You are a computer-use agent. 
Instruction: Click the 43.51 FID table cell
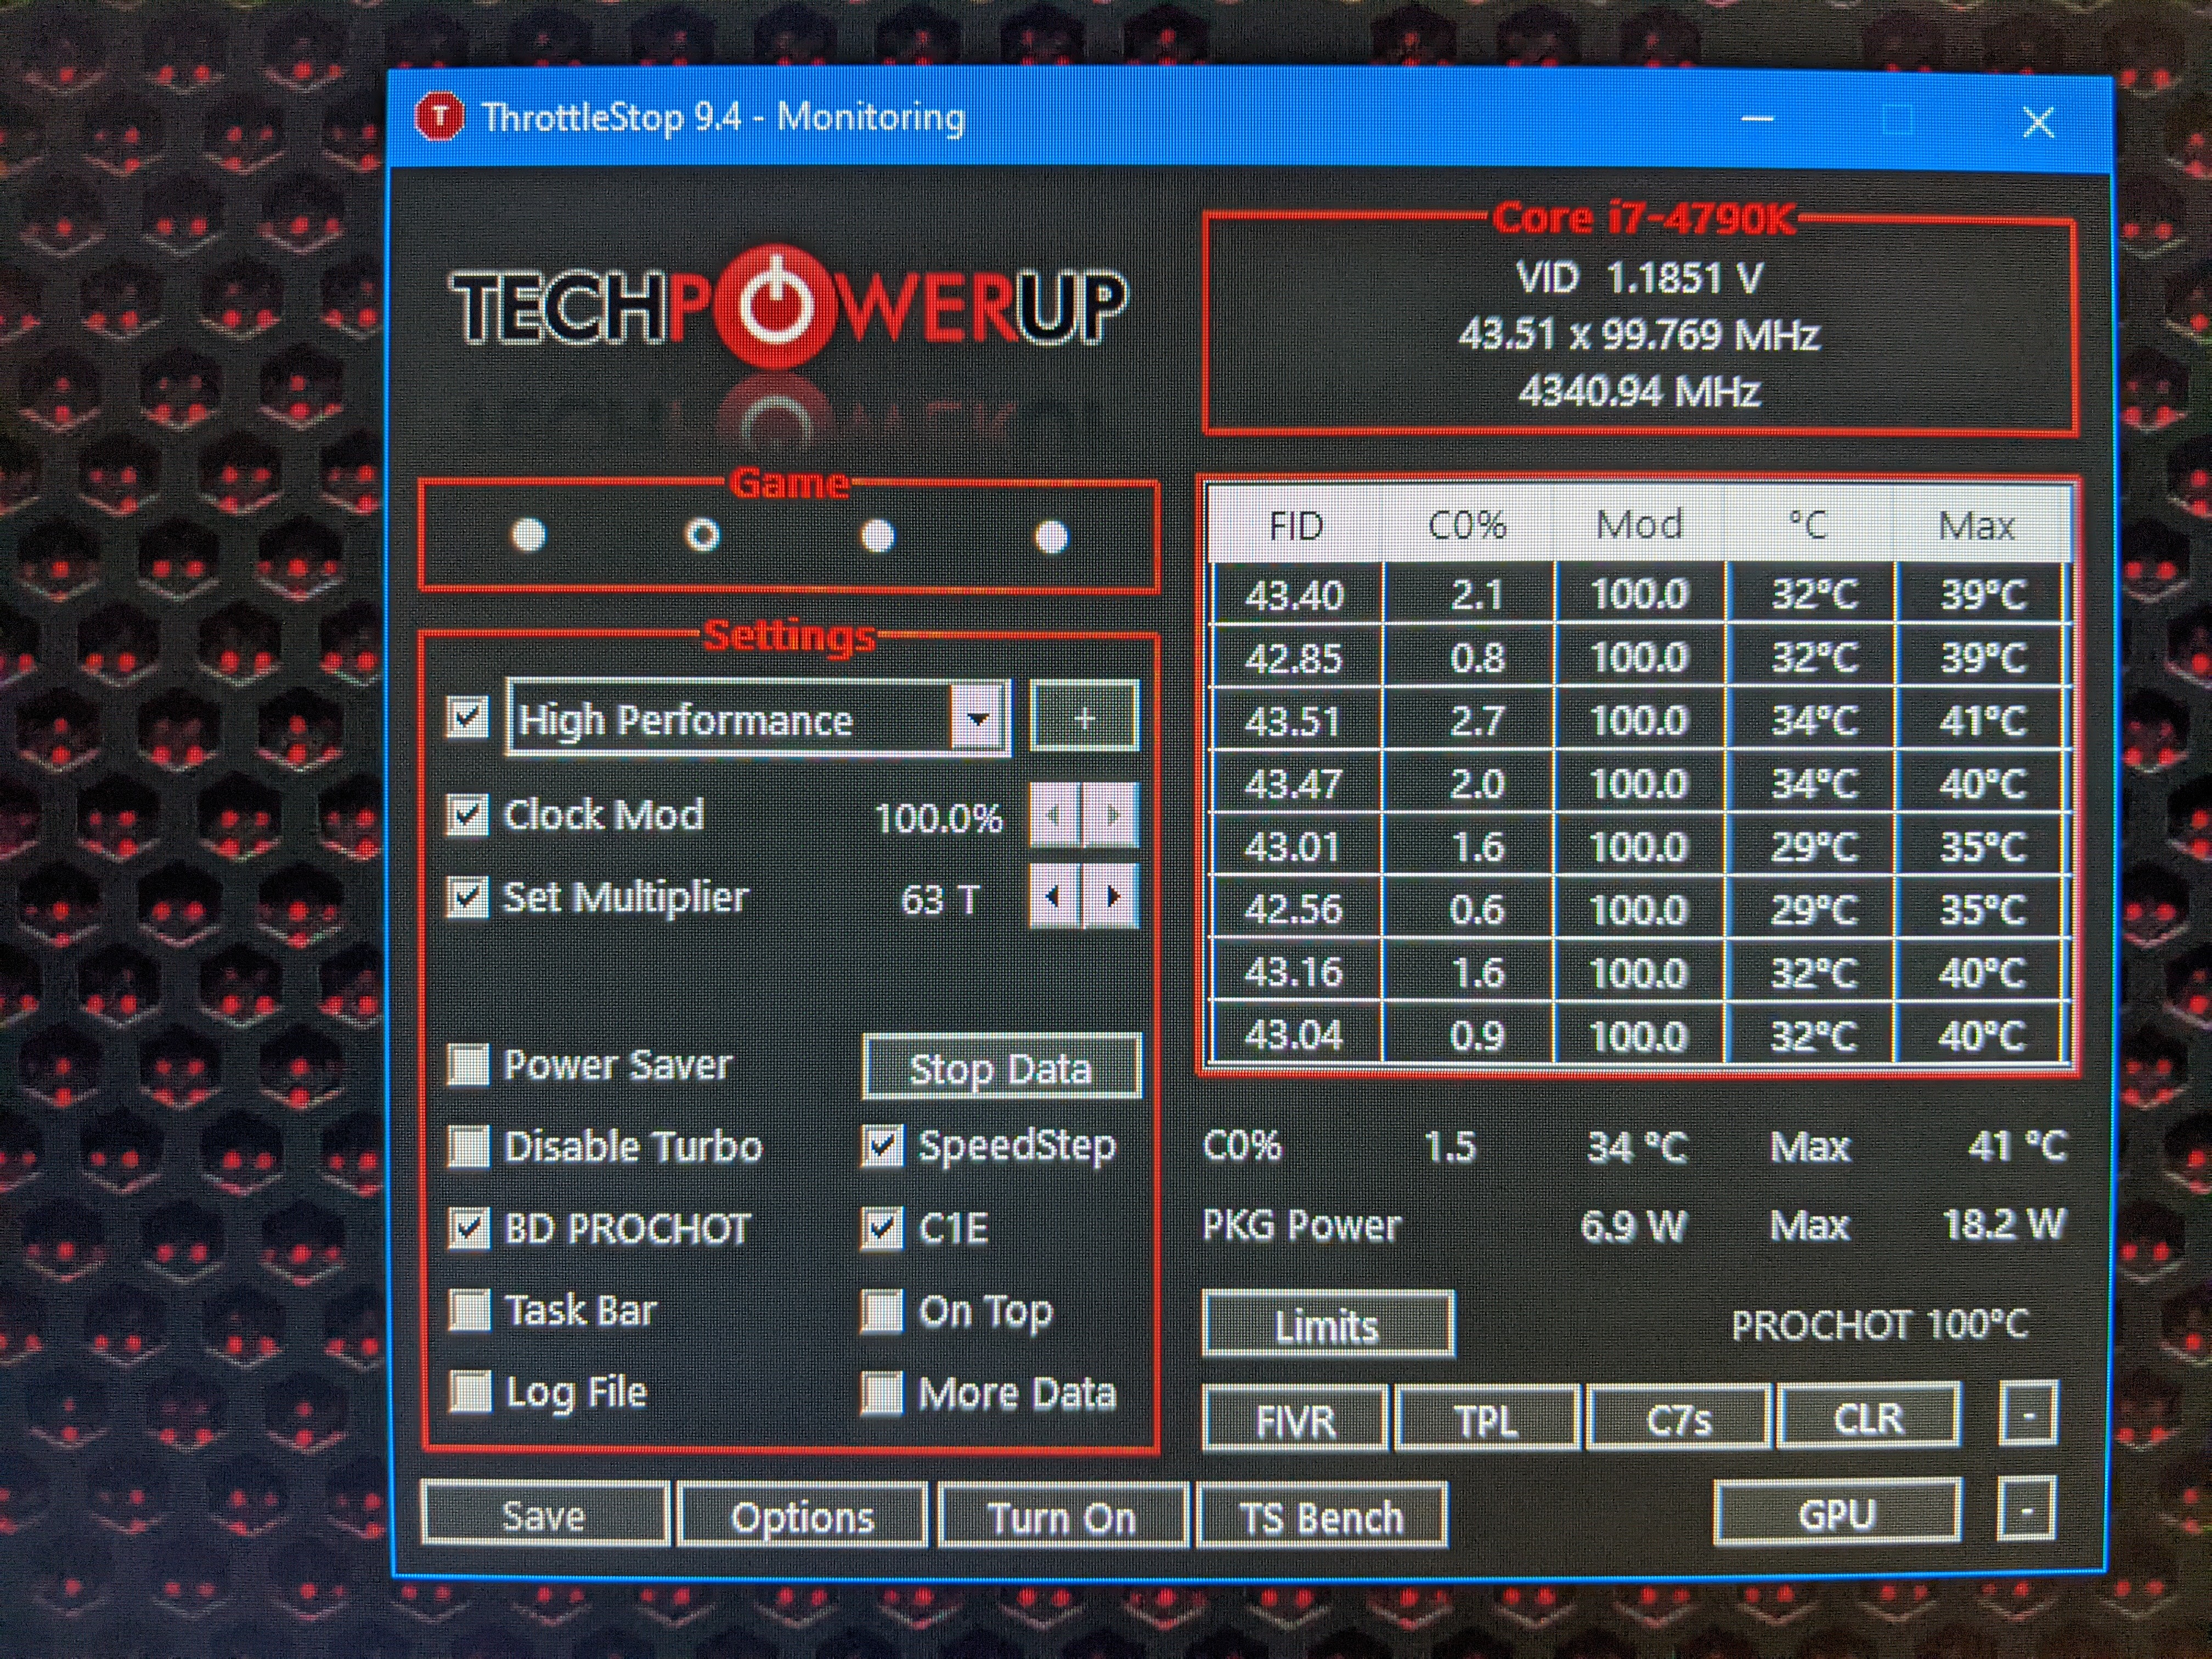[x=1296, y=720]
